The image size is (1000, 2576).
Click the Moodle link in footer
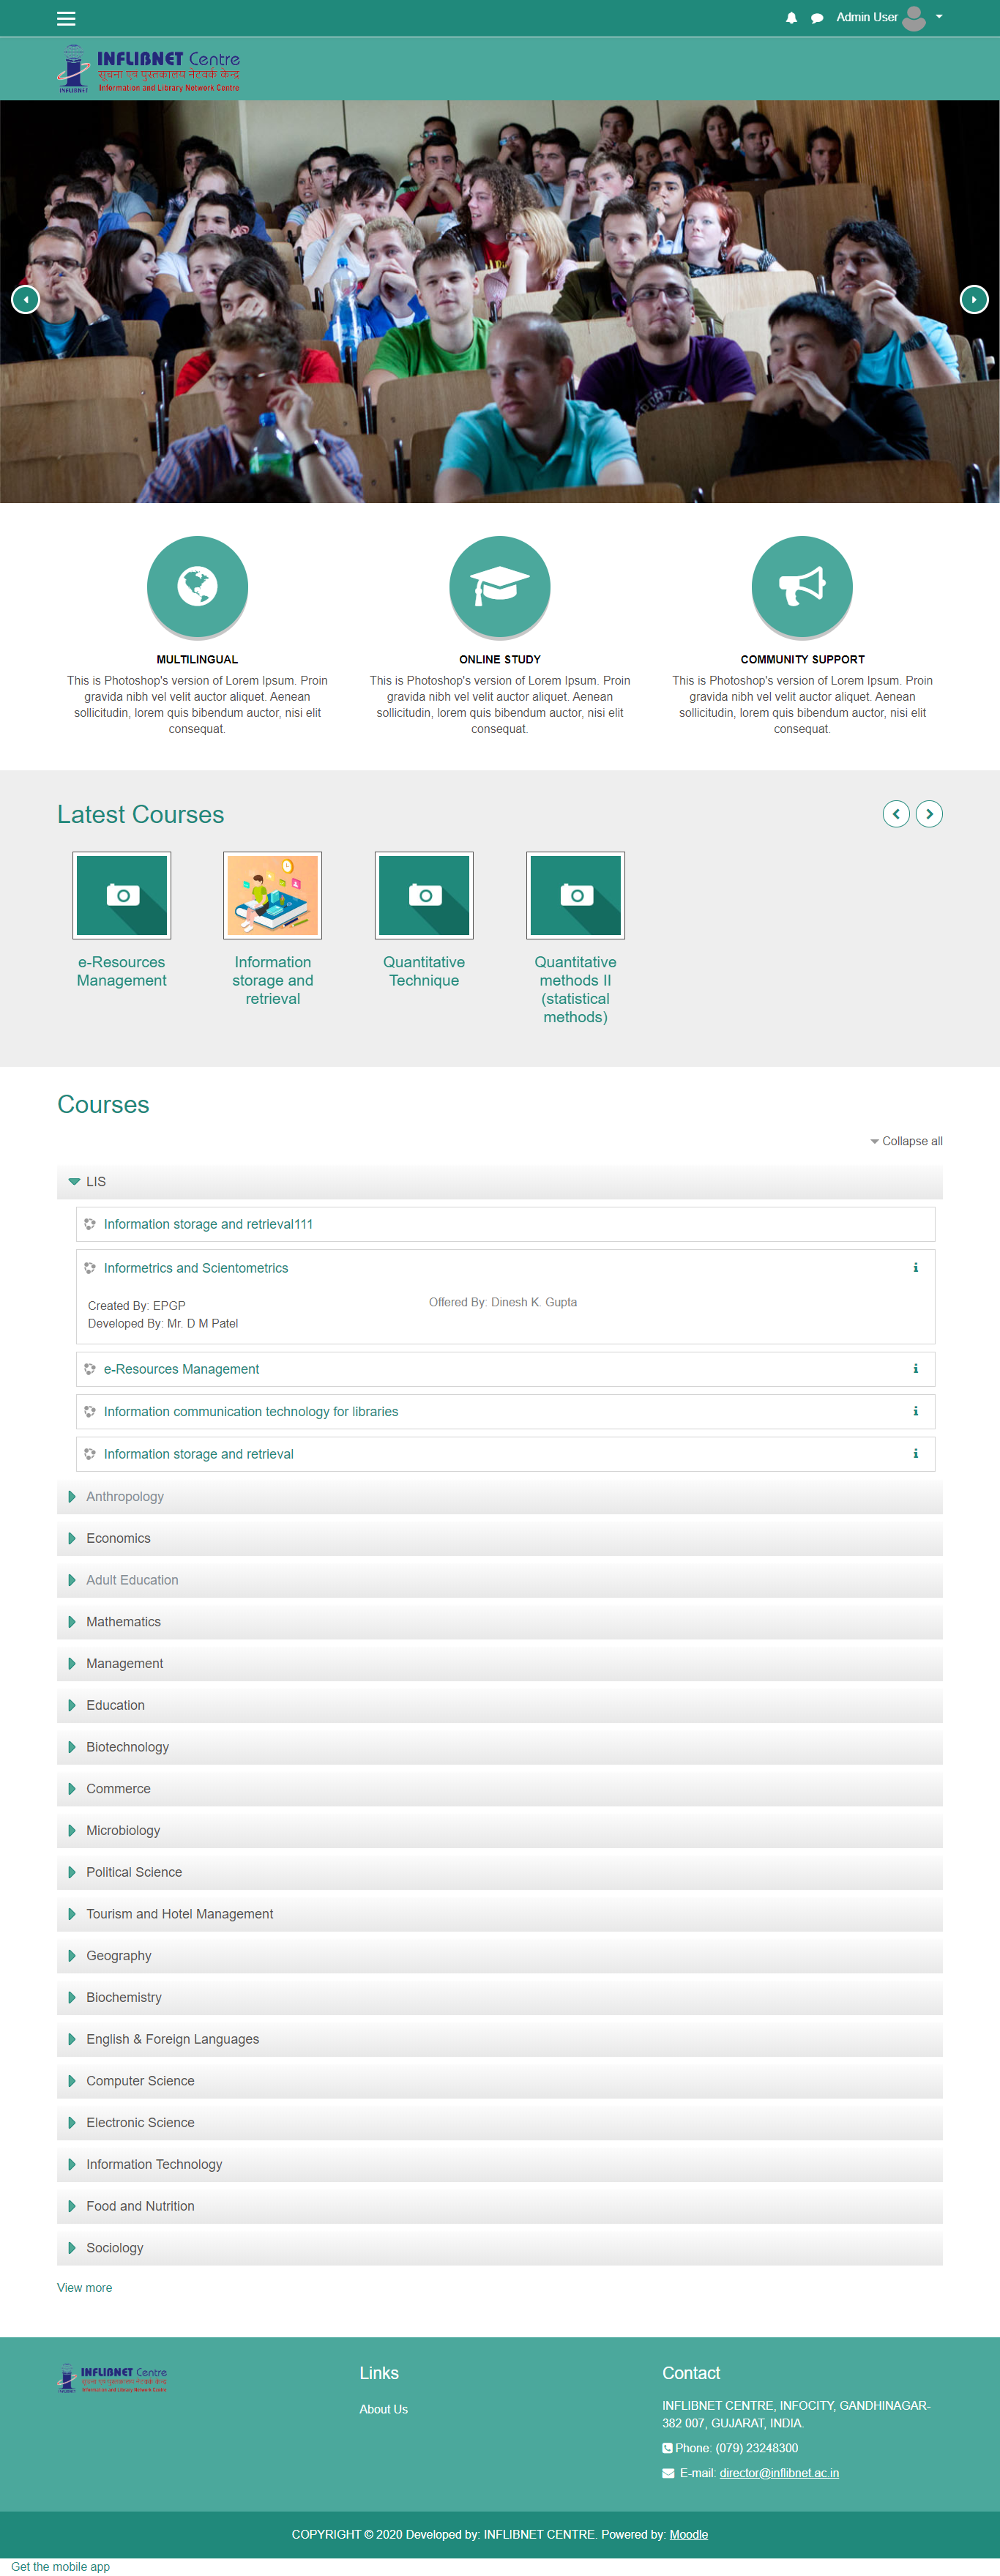(688, 2534)
